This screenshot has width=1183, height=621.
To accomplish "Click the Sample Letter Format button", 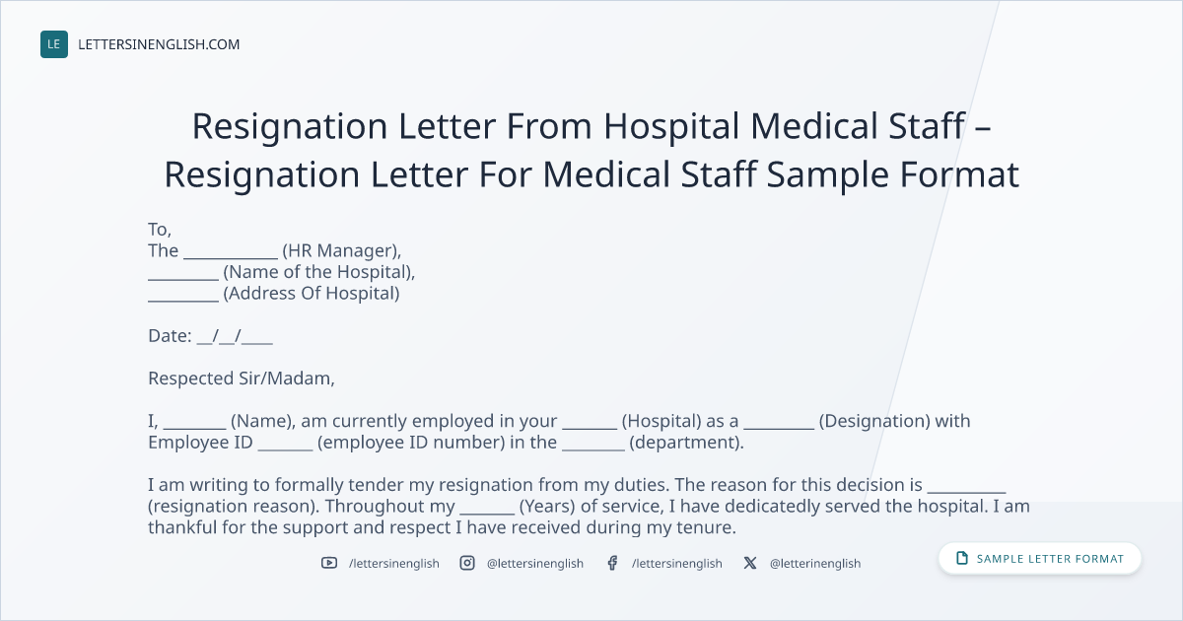I will click(x=1040, y=559).
